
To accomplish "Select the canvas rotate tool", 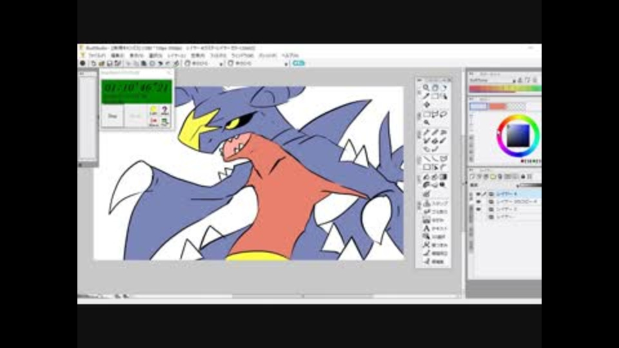I will [444, 88].
